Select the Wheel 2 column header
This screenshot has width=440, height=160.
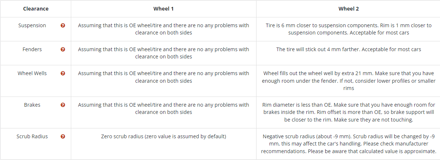click(348, 9)
